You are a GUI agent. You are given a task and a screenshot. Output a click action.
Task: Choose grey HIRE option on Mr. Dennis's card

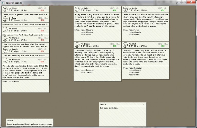[x=40, y=29]
